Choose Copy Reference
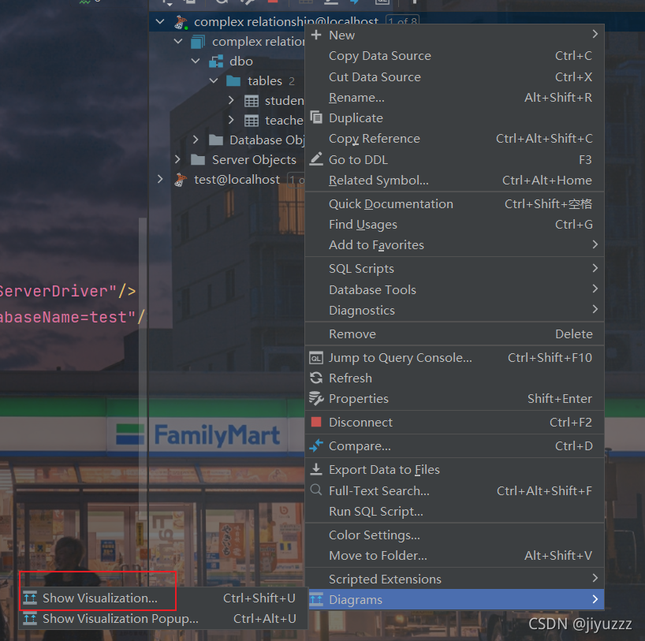The width and height of the screenshot is (645, 641). click(x=454, y=139)
